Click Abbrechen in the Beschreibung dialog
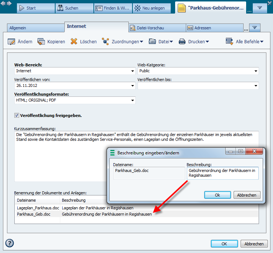 247,195
